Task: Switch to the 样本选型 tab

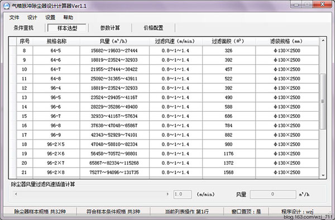Action: pos(67,28)
